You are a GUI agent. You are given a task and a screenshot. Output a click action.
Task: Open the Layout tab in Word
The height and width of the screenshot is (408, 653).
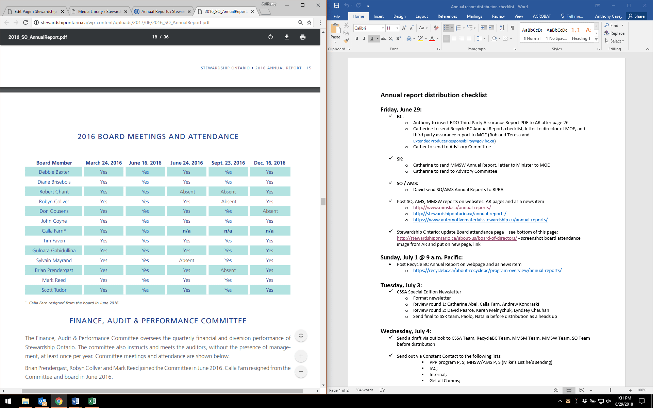(x=421, y=16)
